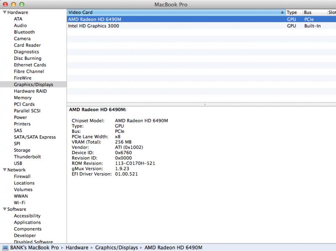Open Components under Software
This screenshot has height=251, width=336.
click(28, 229)
